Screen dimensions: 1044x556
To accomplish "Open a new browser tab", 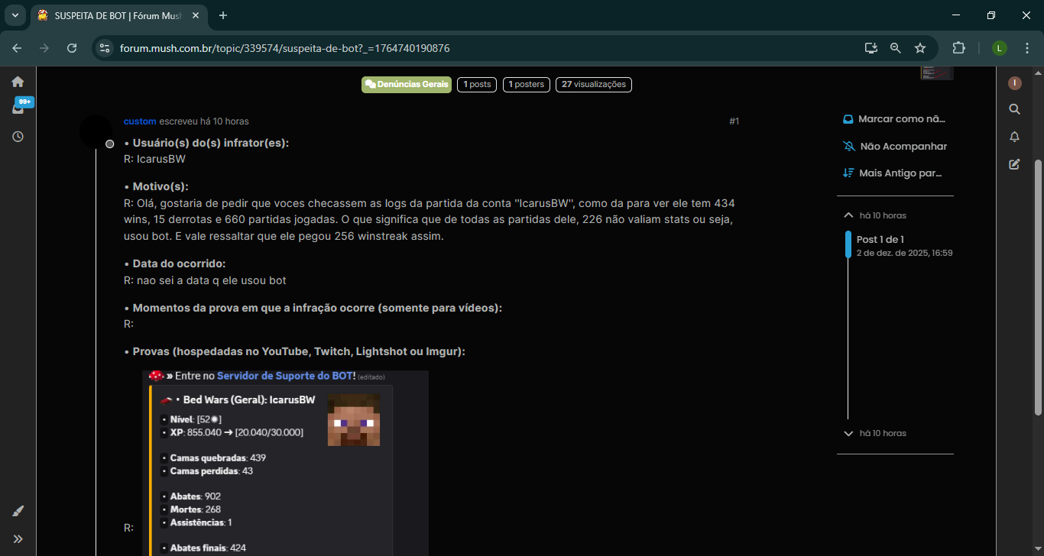I will pyautogui.click(x=223, y=15).
